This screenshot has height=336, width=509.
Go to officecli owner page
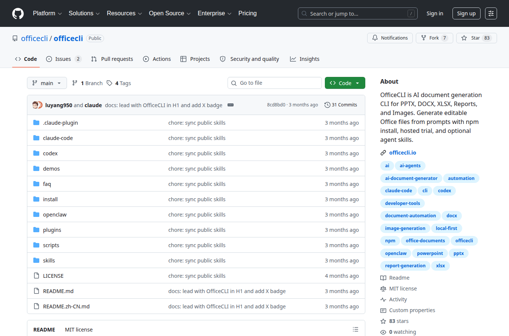tap(34, 38)
